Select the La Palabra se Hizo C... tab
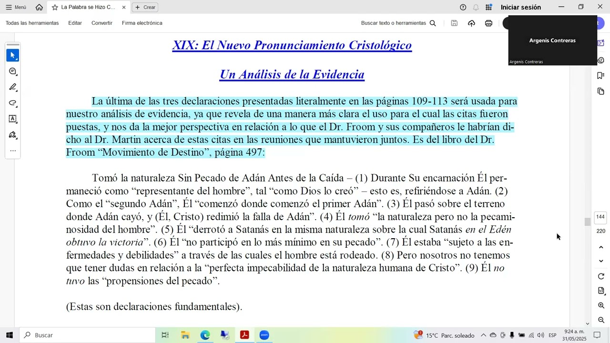 click(x=89, y=7)
